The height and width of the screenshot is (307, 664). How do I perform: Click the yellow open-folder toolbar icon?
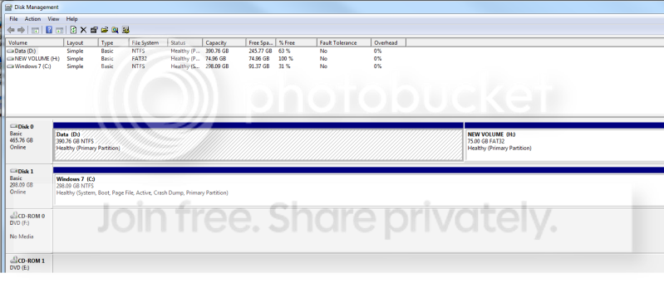[105, 30]
